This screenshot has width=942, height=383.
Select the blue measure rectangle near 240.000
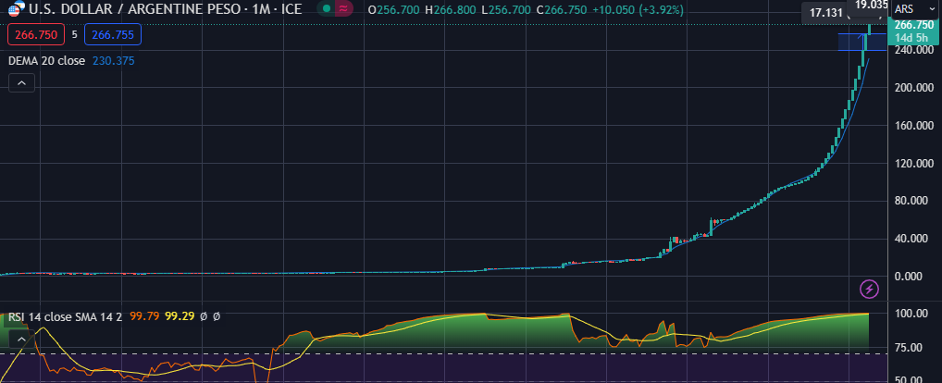coord(861,42)
